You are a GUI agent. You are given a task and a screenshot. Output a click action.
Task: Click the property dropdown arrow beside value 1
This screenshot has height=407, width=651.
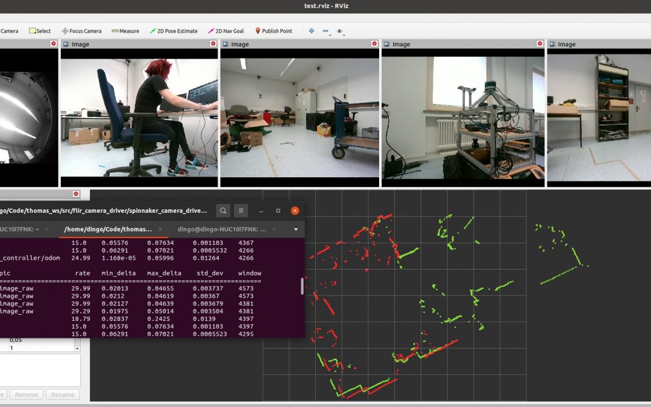(77, 349)
